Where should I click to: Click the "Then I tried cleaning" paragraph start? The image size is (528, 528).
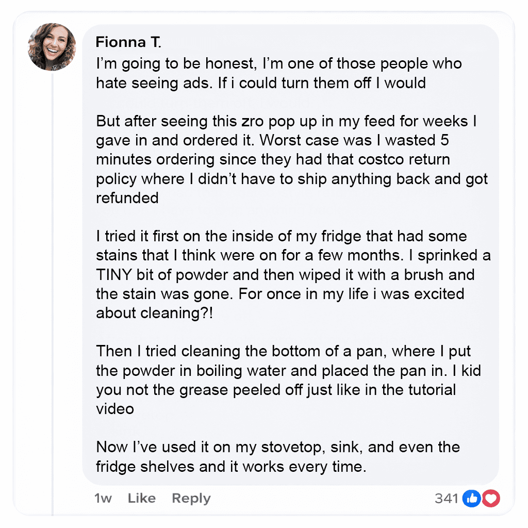170,351
